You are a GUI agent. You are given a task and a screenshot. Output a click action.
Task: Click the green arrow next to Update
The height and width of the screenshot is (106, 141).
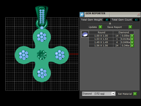pyautogui.click(x=100, y=27)
